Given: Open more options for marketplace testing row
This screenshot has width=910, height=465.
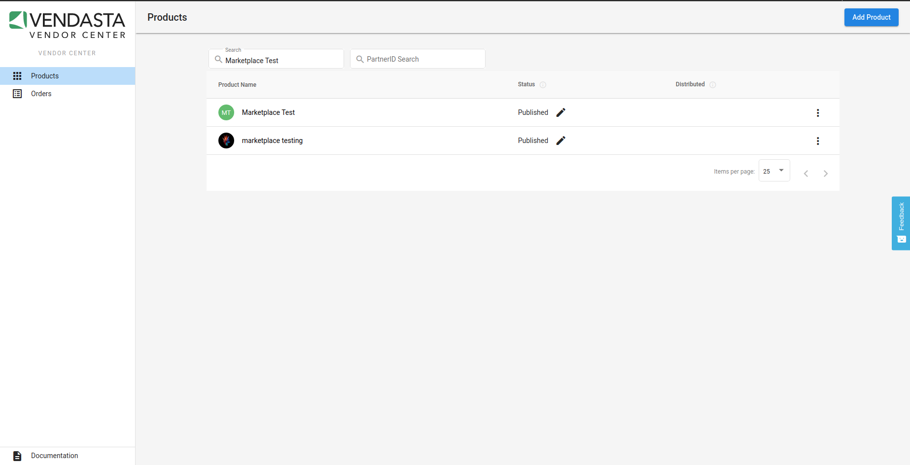Looking at the screenshot, I should click(x=818, y=141).
